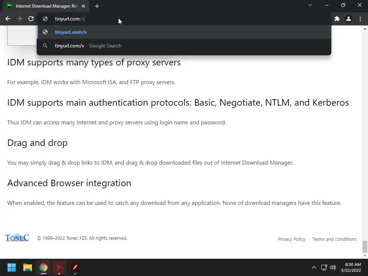Click the red arrow app taskbar icon
Screen dimensions: 368x276
(59, 267)
